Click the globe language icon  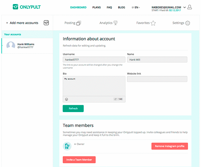click(133, 7)
